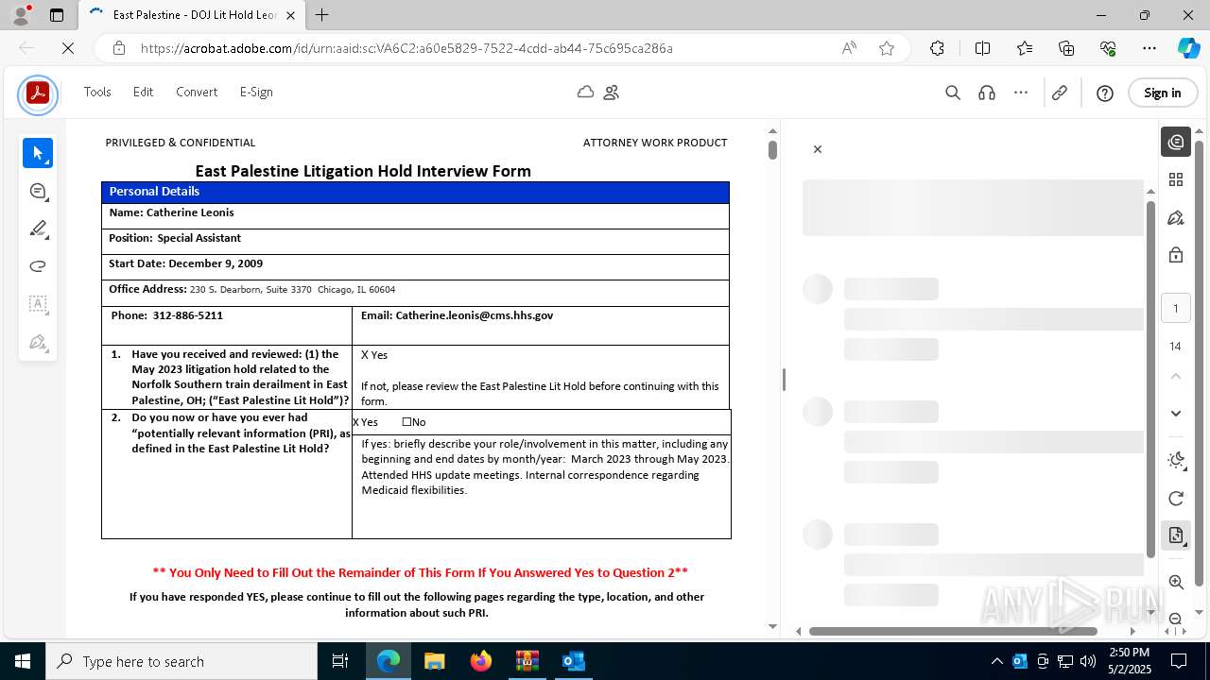Zoom out with the magnifier minus icon
The height and width of the screenshot is (680, 1210).
1176,619
